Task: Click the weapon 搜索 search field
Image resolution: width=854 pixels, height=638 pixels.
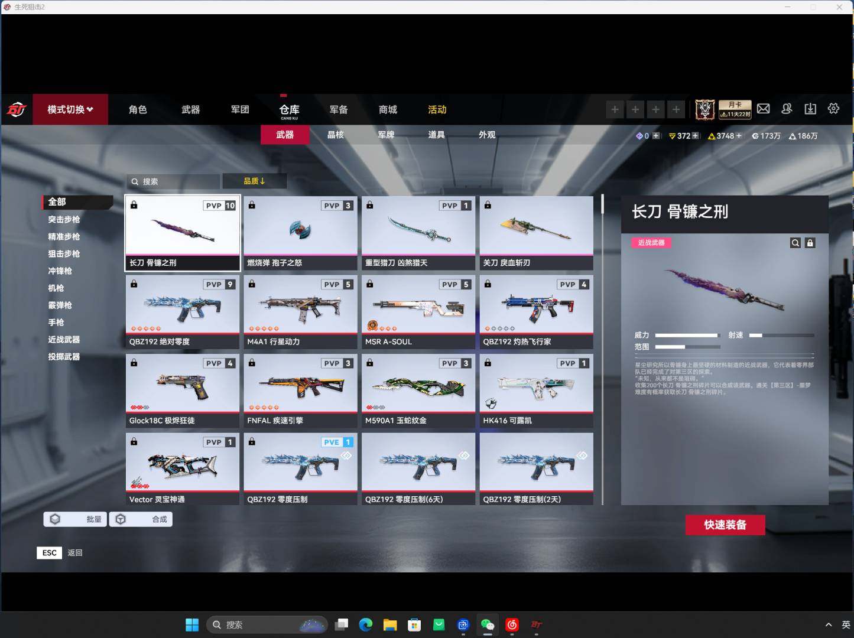Action: click(173, 181)
